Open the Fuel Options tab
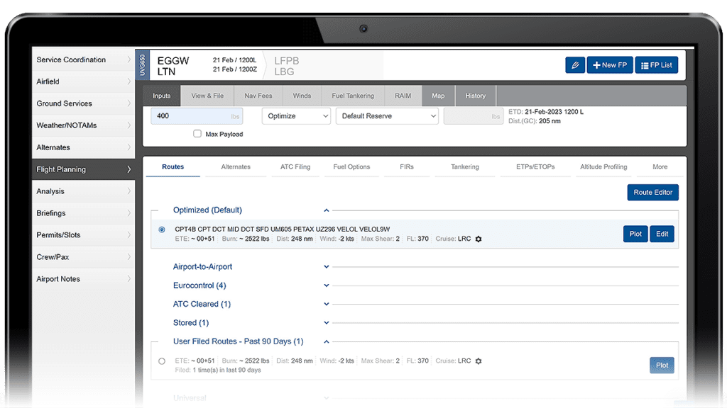This screenshot has width=727, height=408. (x=351, y=167)
